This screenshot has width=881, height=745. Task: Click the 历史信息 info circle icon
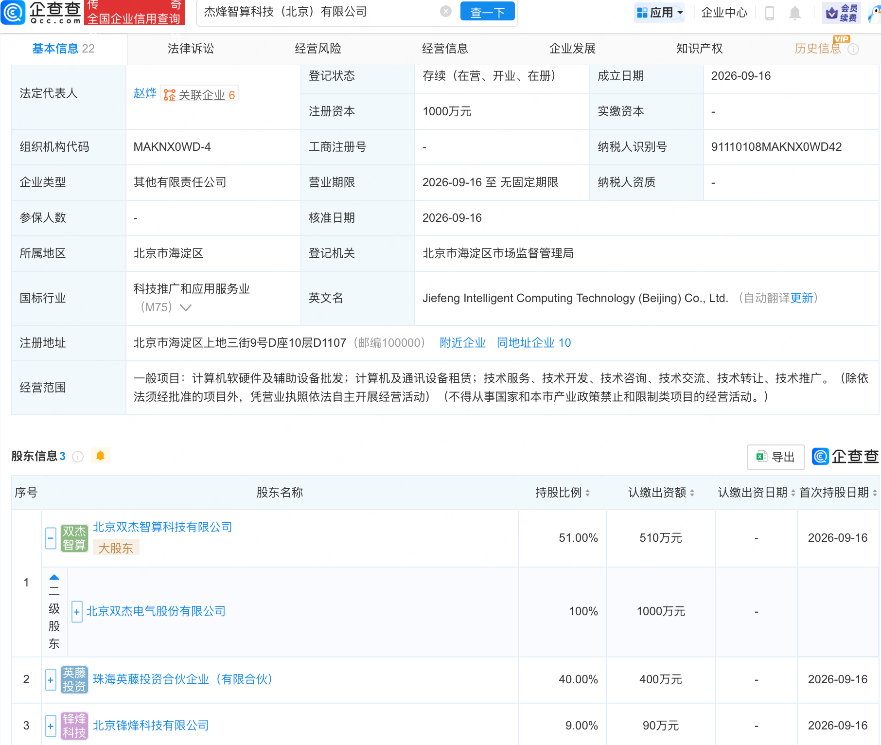tap(853, 49)
